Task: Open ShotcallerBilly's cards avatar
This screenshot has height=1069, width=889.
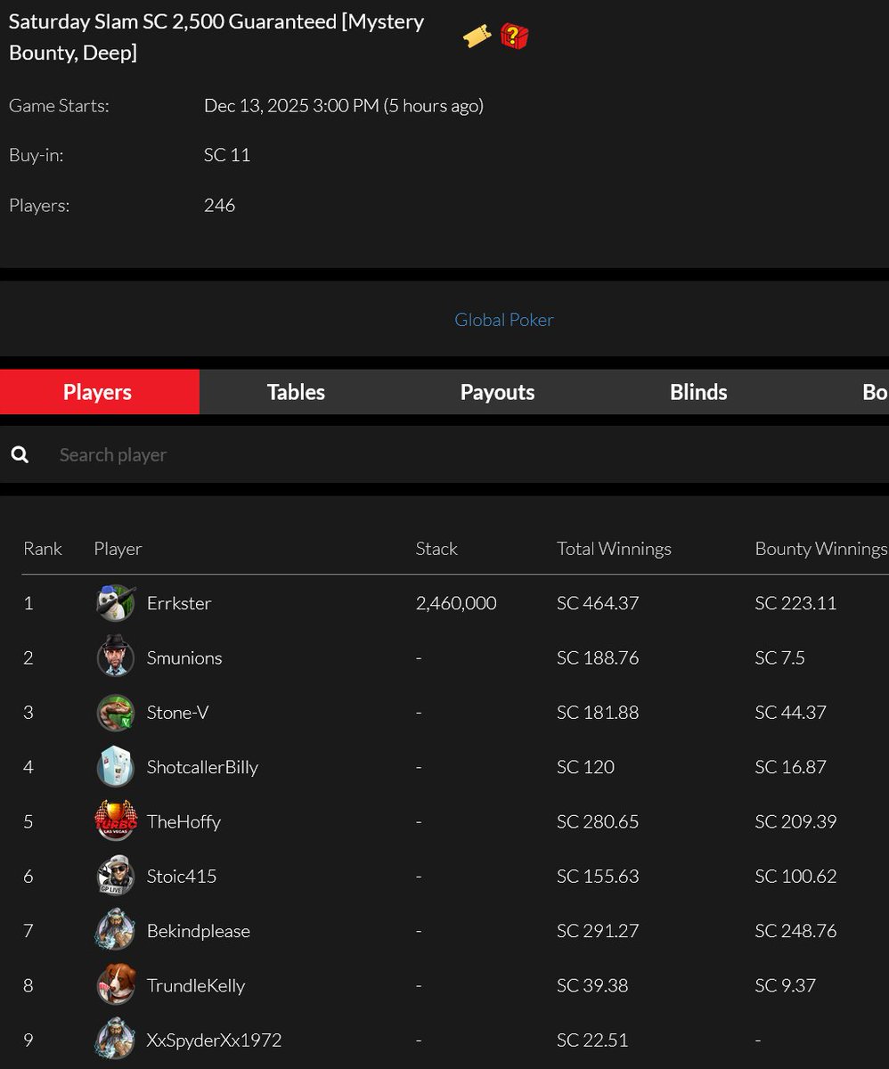Action: coord(116,767)
